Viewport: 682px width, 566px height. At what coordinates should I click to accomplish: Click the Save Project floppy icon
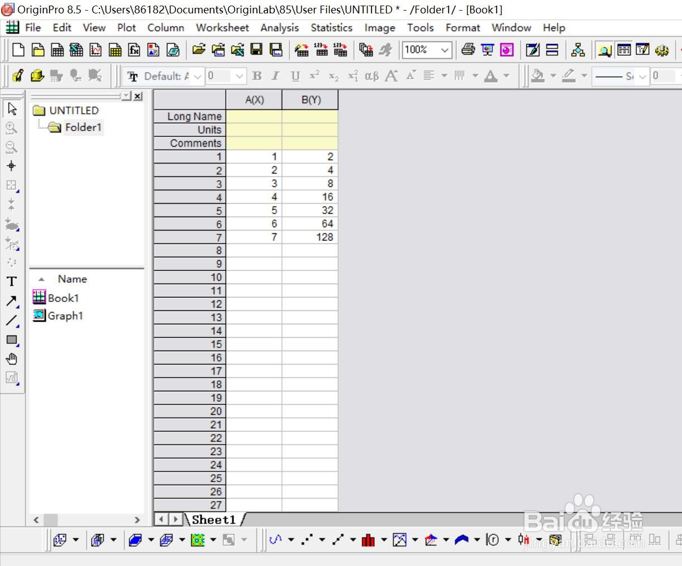(x=256, y=50)
